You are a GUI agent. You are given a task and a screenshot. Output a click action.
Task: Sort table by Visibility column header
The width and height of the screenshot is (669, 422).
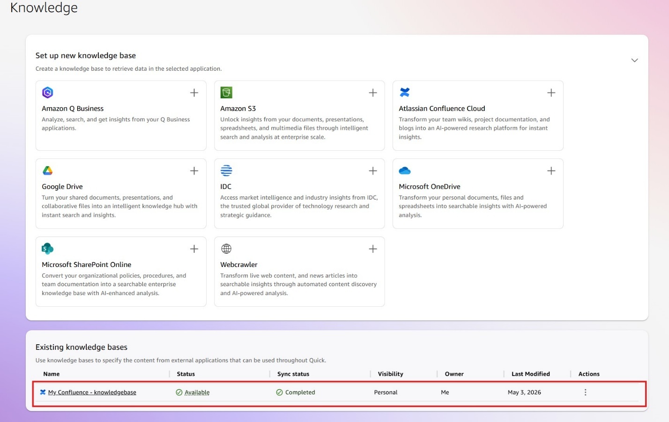(391, 374)
